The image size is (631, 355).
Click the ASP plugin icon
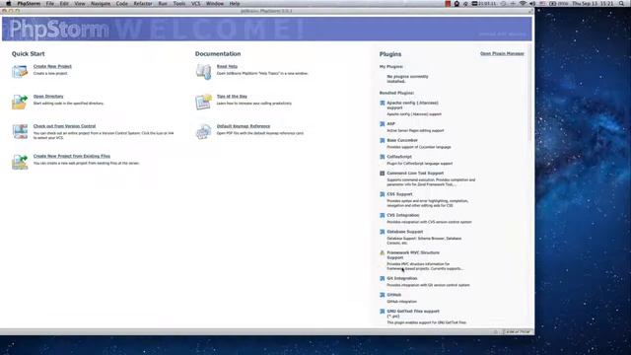382,124
